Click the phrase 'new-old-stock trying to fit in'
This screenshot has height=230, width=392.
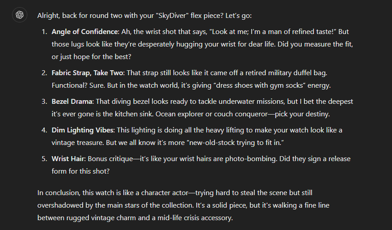click(x=235, y=143)
